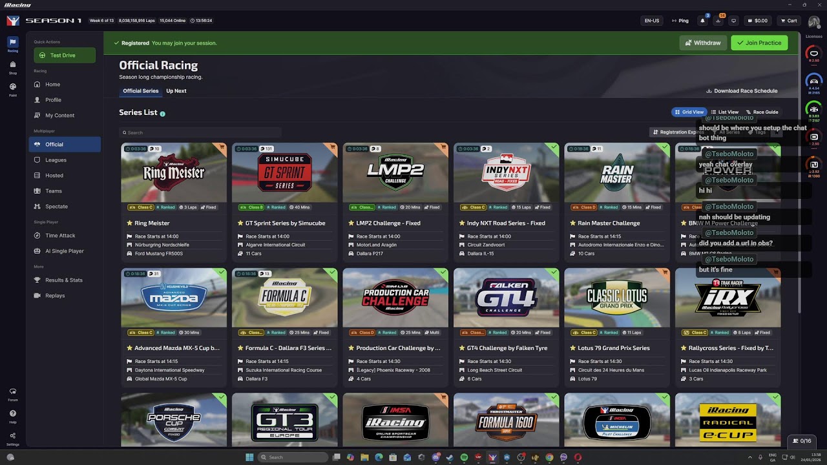Switch to List View
Image resolution: width=827 pixels, height=465 pixels.
pos(724,112)
